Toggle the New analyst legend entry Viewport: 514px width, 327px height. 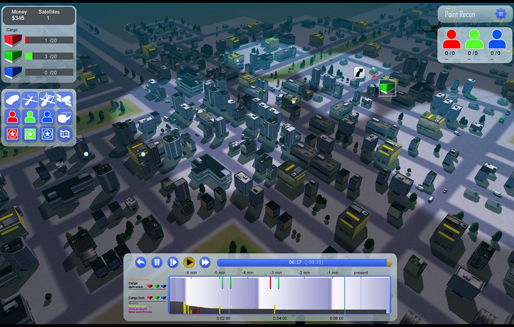click(138, 309)
